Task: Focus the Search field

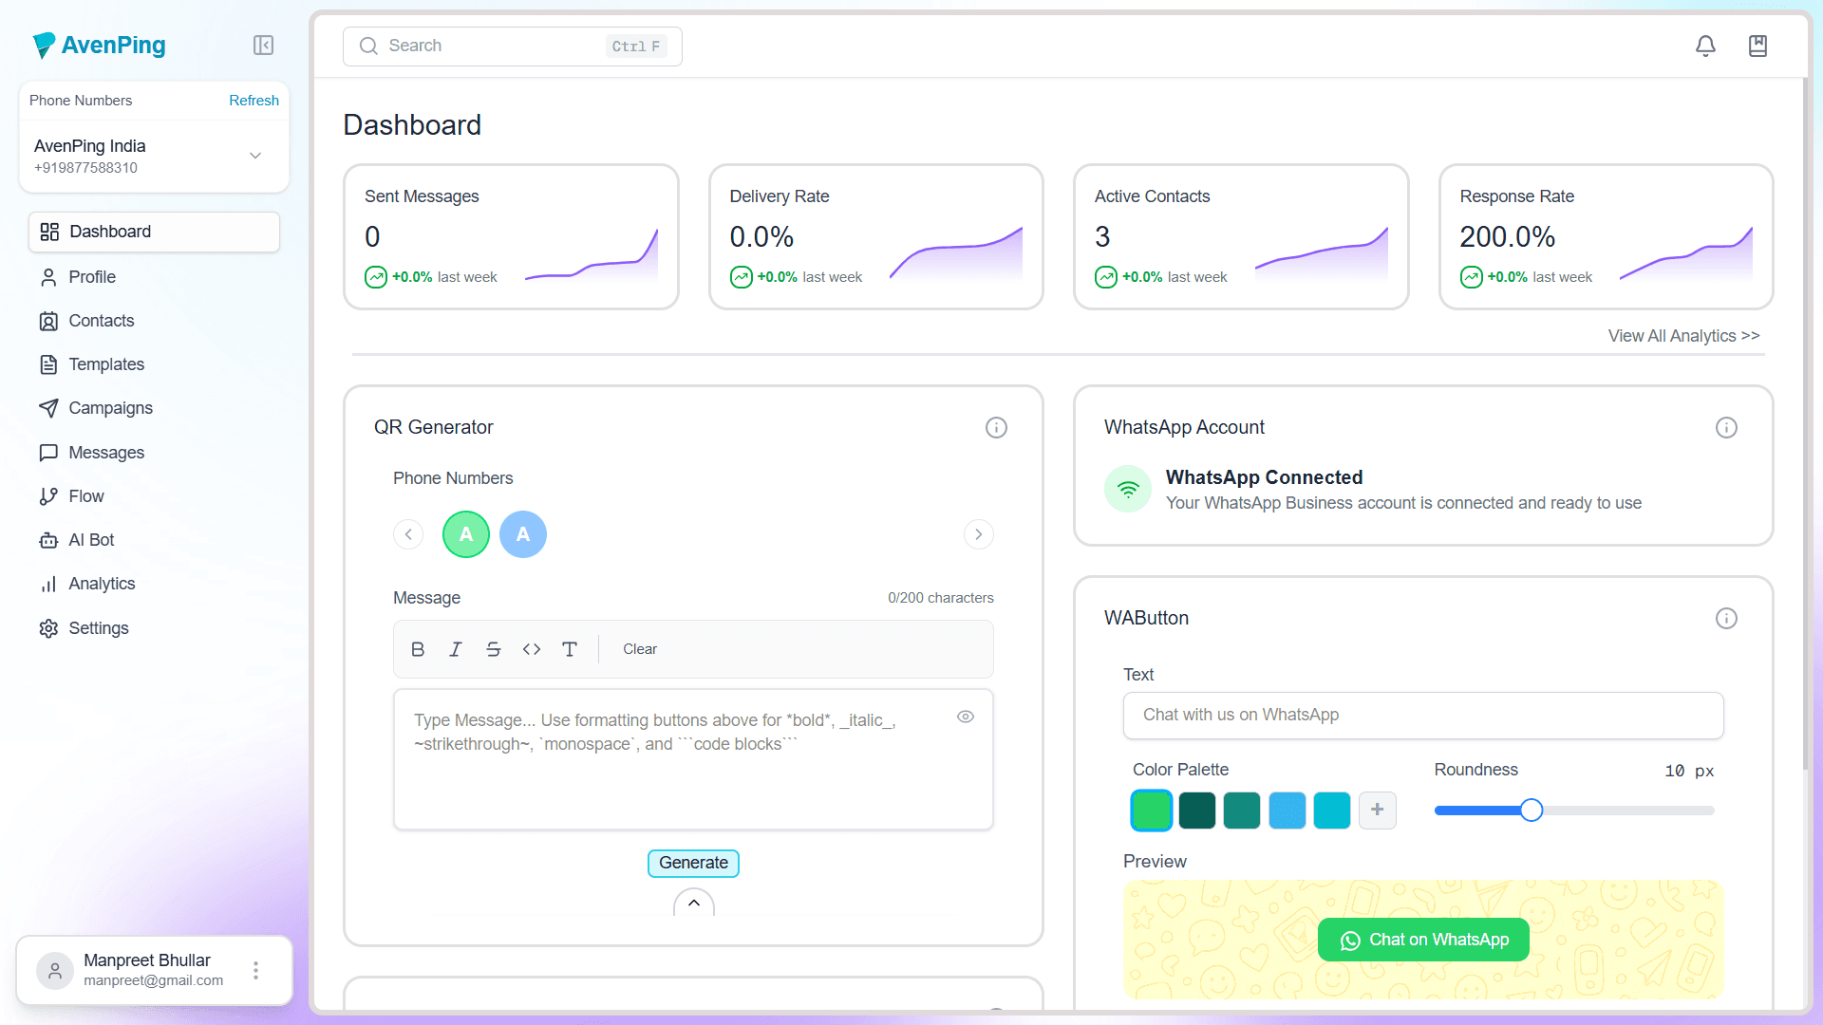Action: (513, 47)
